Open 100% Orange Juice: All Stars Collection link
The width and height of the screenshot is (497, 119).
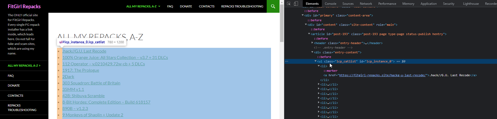tap(115, 58)
